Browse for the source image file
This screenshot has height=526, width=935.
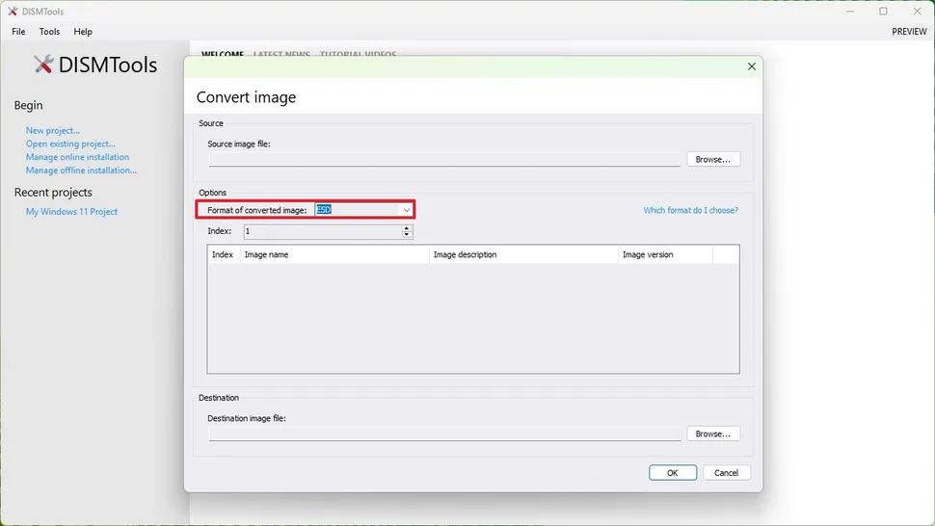(x=713, y=159)
